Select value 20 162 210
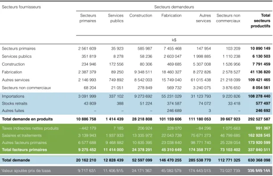 click(x=86, y=160)
